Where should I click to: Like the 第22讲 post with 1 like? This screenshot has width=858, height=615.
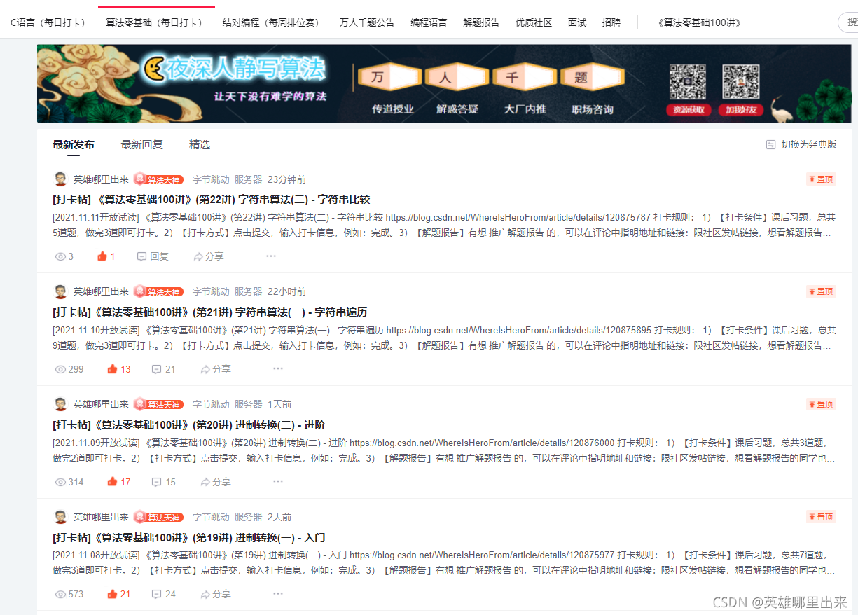[x=106, y=256]
